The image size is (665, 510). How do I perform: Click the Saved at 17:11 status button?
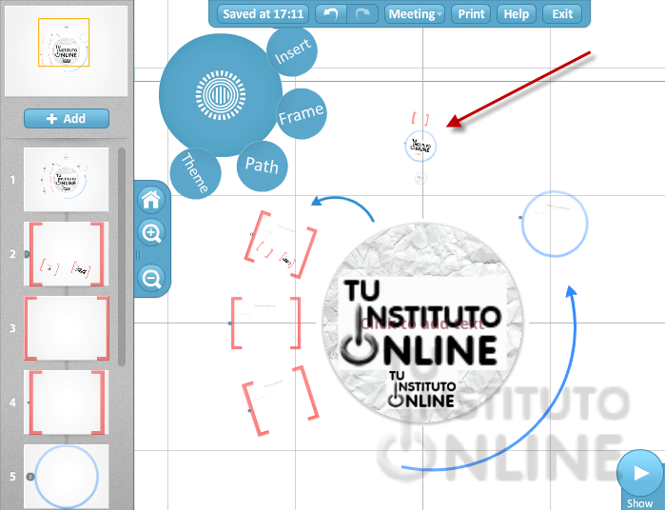[x=263, y=14]
